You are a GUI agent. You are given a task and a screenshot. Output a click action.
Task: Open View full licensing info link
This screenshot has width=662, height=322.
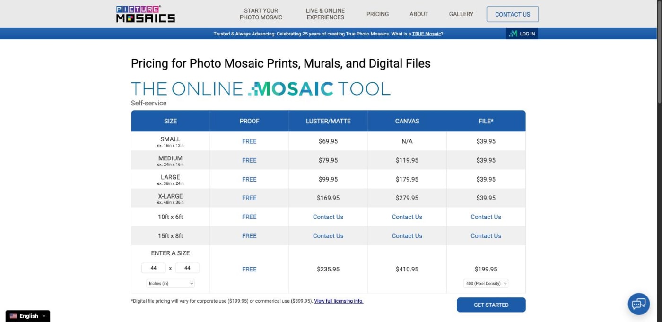pyautogui.click(x=339, y=301)
